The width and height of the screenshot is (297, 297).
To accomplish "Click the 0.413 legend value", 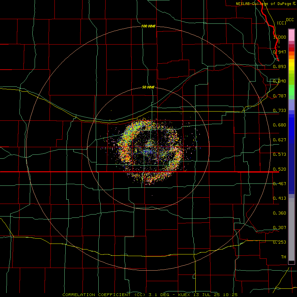I will coord(280,198).
